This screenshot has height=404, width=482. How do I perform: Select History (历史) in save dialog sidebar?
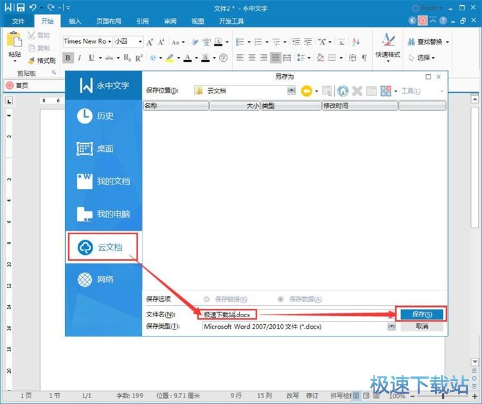pyautogui.click(x=103, y=116)
